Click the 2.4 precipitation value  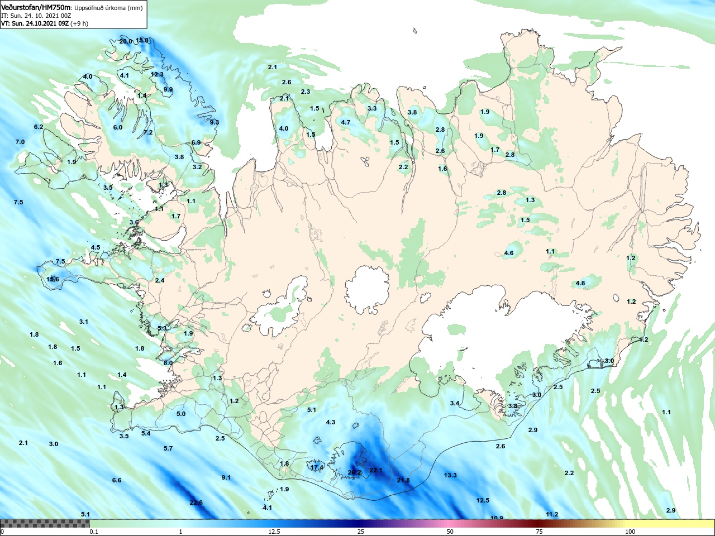[x=160, y=280]
